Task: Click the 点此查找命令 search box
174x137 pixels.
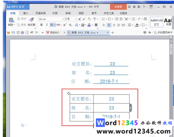Action: tap(163, 33)
